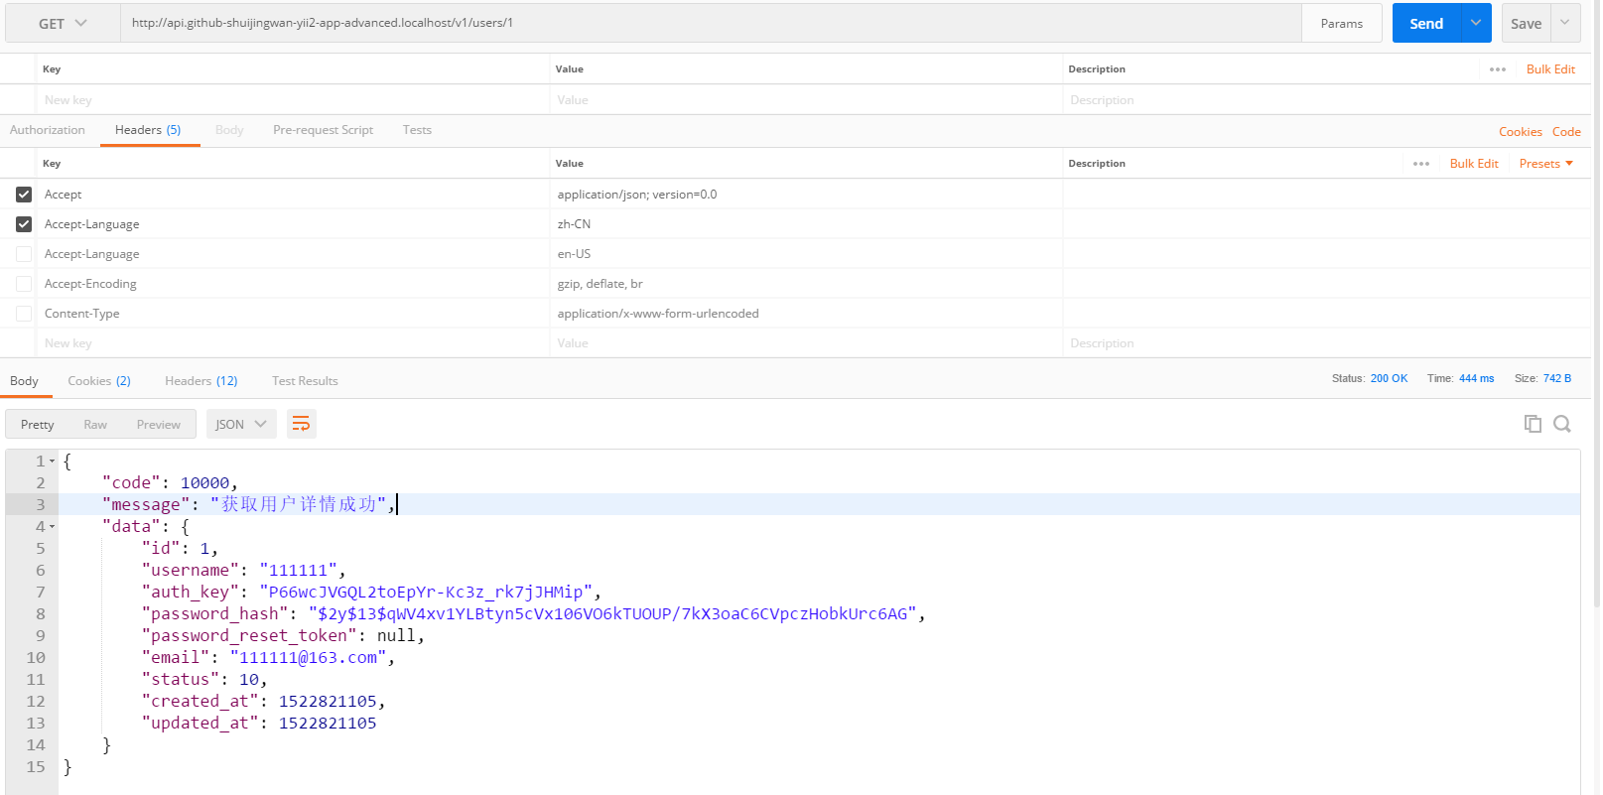1603x795 pixels.
Task: Uncheck the Accept header checkbox
Action: point(24,195)
